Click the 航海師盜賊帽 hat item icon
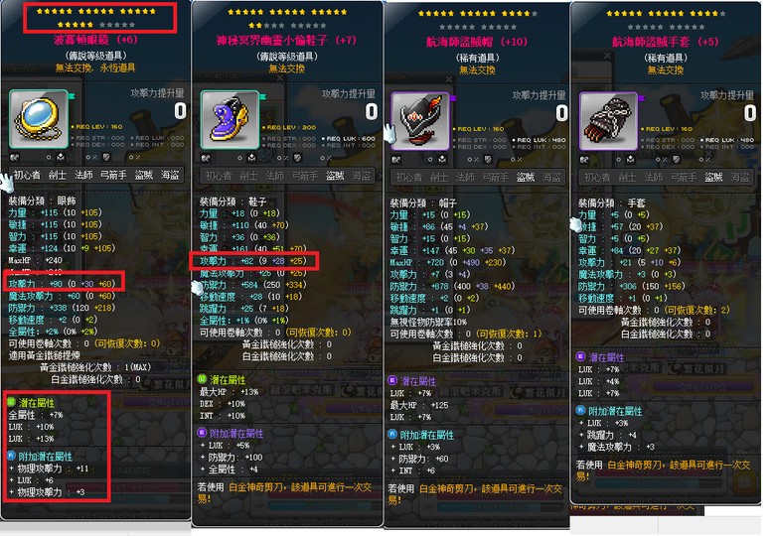Screen dimensions: 773x536 pos(420,121)
